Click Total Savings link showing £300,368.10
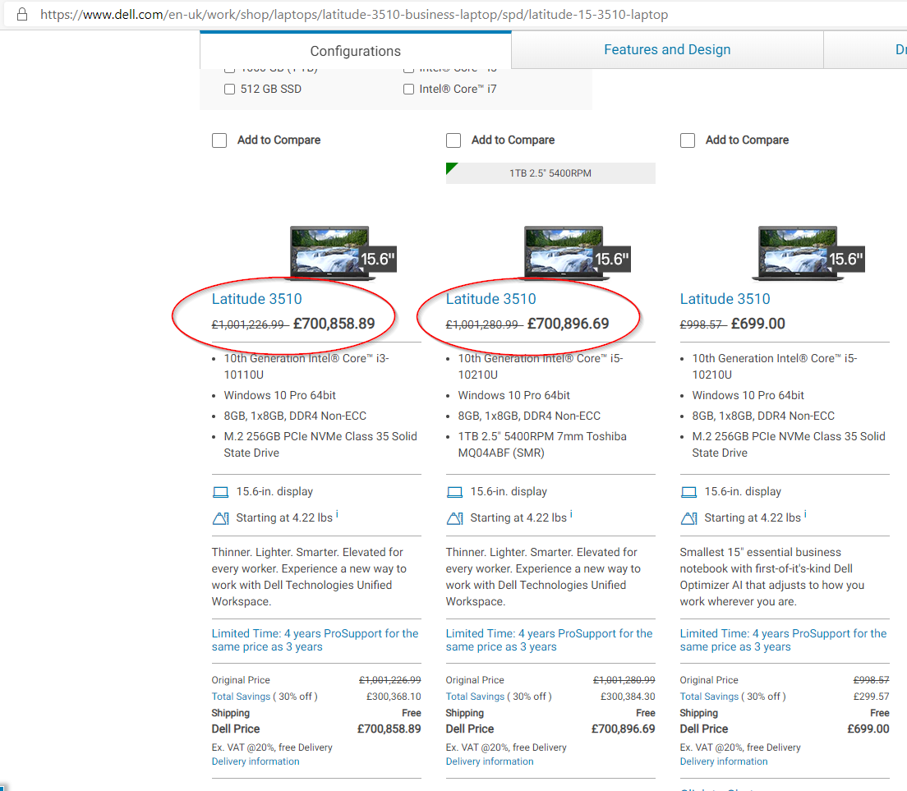 point(241,697)
